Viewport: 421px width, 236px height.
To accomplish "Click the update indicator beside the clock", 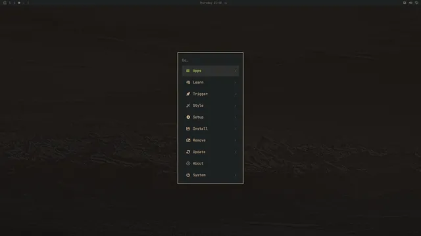I will (226, 3).
